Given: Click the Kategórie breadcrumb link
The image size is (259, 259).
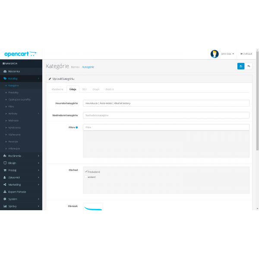Looking at the screenshot, I should tap(88, 67).
